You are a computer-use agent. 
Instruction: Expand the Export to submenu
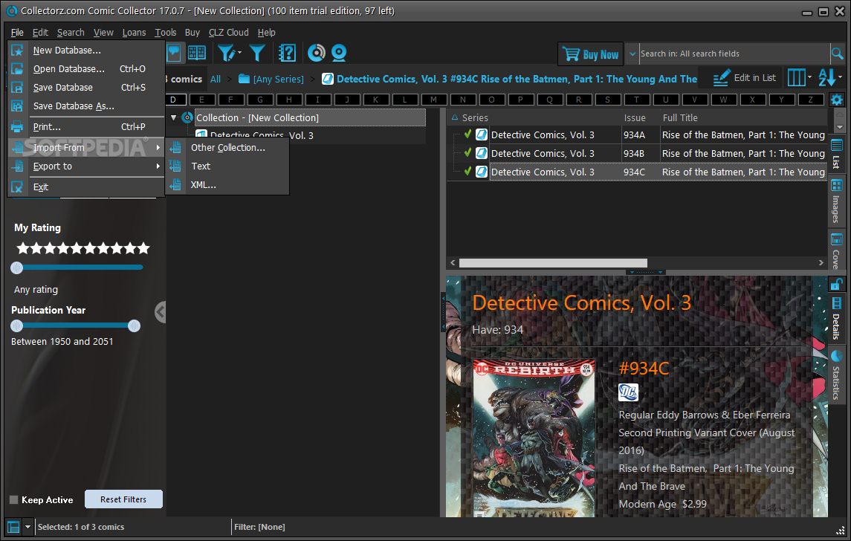[x=158, y=166]
